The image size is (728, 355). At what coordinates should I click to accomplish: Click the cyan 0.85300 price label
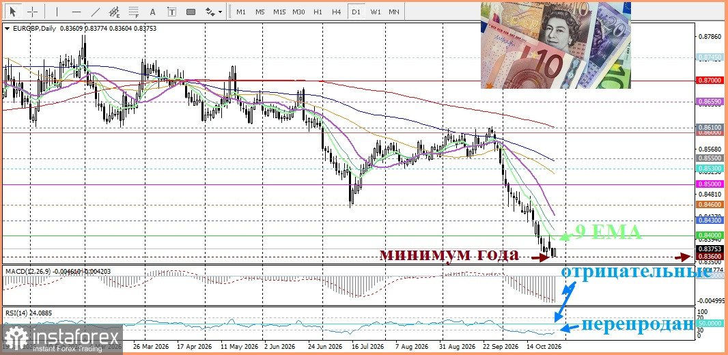[710, 169]
